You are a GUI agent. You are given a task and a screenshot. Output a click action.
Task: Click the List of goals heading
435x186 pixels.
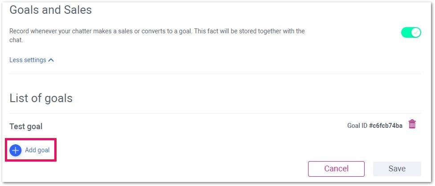[41, 98]
